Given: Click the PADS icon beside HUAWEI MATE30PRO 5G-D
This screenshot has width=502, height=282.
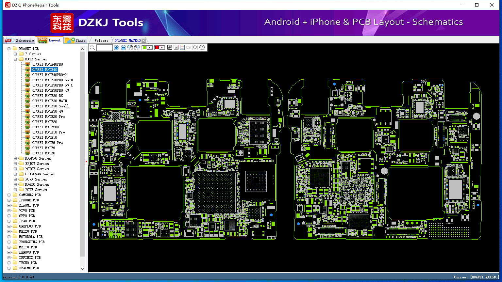Looking at the screenshot, I should pos(27,80).
